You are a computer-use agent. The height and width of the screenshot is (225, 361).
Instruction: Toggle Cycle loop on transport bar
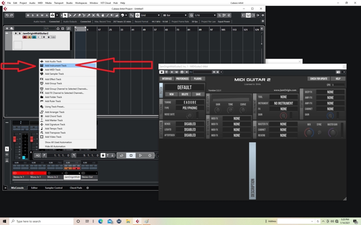tap(122, 155)
